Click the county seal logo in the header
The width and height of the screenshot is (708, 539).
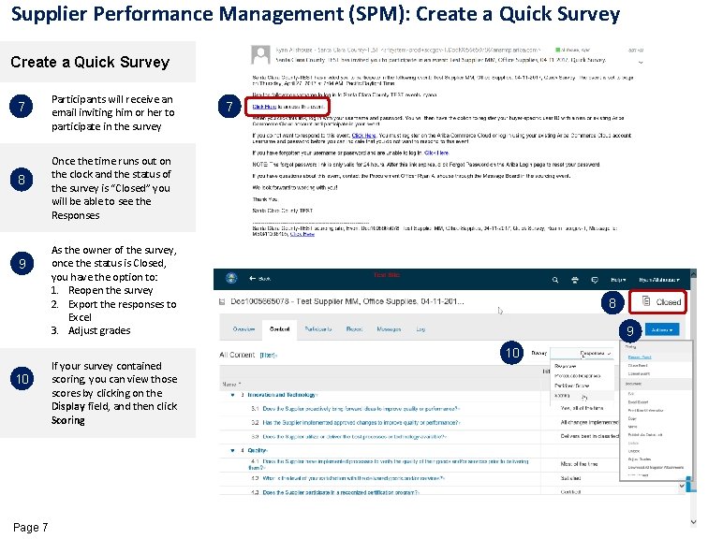point(231,278)
